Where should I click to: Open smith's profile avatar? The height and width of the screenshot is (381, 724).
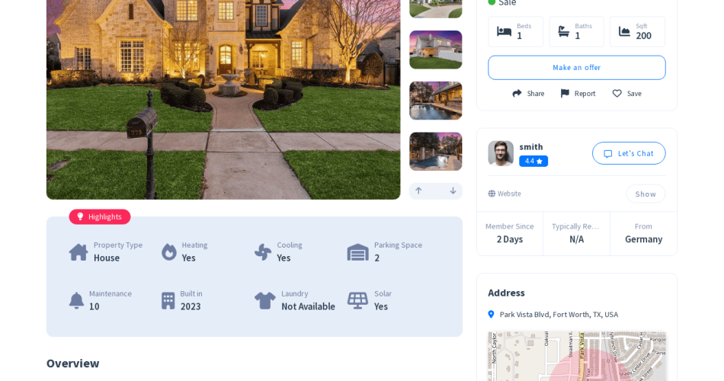[501, 153]
